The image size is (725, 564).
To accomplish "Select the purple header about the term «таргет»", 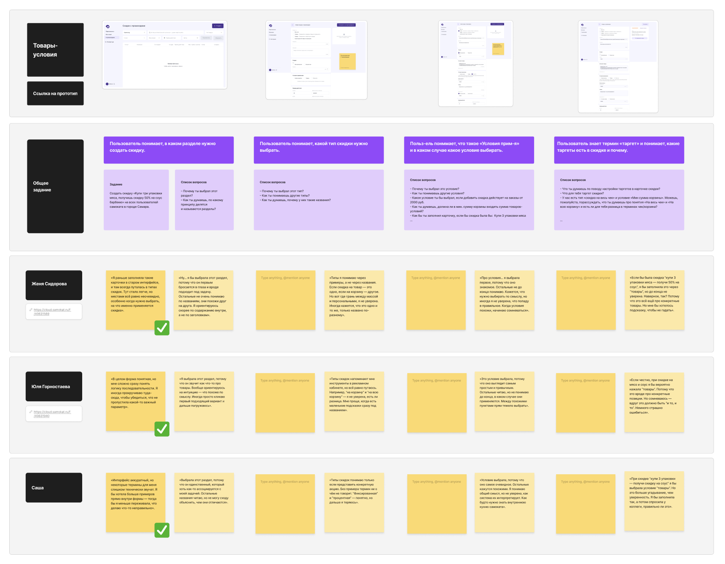I will click(x=619, y=150).
